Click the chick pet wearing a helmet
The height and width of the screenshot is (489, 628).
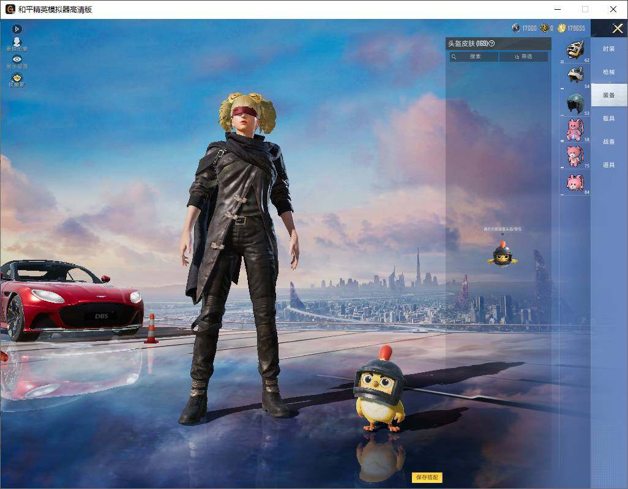pyautogui.click(x=379, y=390)
